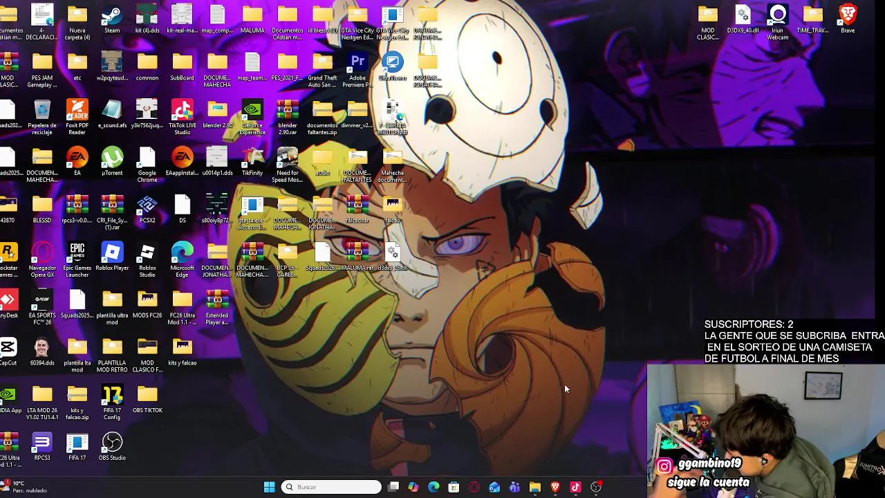Launch Copilot from the taskbar
Image resolution: width=885 pixels, height=498 pixels.
click(x=413, y=487)
